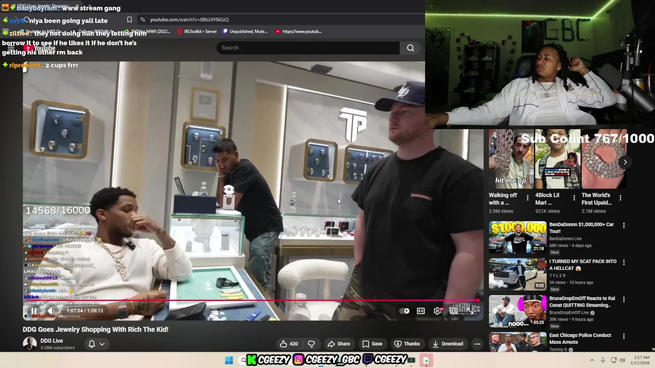The image size is (655, 368).
Task: Toggle the autoplay switch in the player
Action: pos(405,311)
